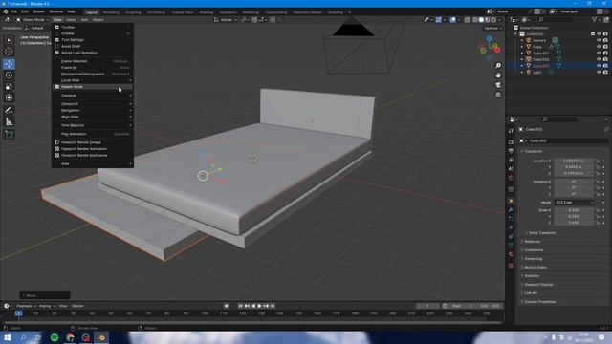Select the Select Box tool in the toolbar

tap(9, 40)
